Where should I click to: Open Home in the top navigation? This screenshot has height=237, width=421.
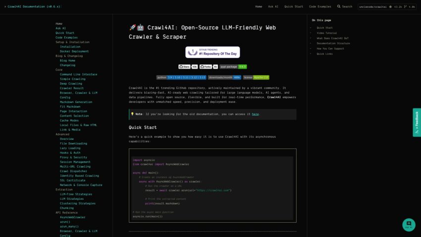(259, 6)
